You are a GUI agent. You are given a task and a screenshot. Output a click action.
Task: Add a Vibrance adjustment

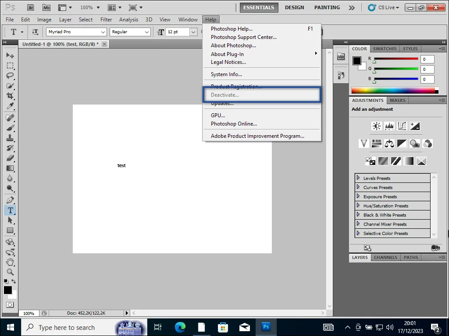[363, 143]
